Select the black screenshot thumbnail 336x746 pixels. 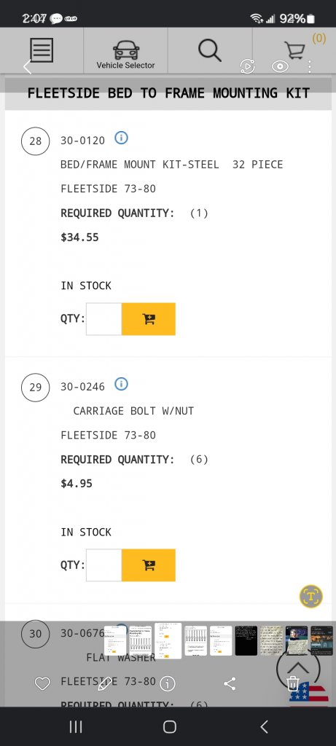tap(246, 641)
